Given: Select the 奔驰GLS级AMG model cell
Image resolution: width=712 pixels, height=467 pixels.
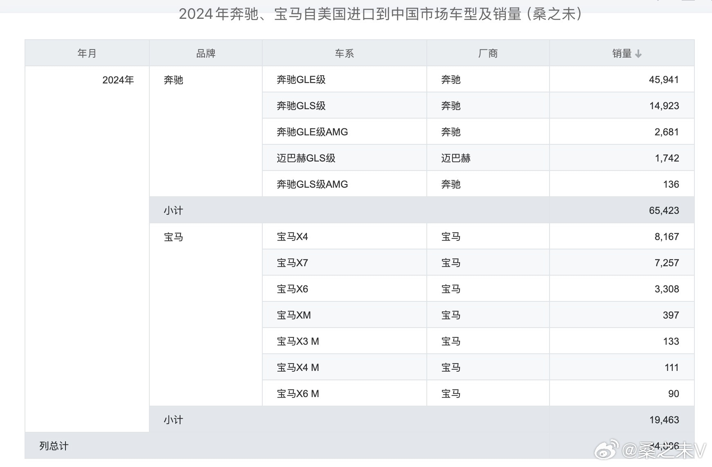Looking at the screenshot, I should tap(345, 184).
